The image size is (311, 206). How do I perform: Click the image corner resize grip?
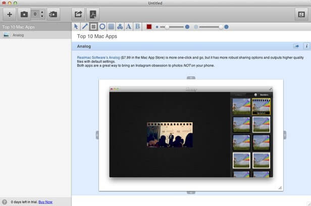click(280, 187)
